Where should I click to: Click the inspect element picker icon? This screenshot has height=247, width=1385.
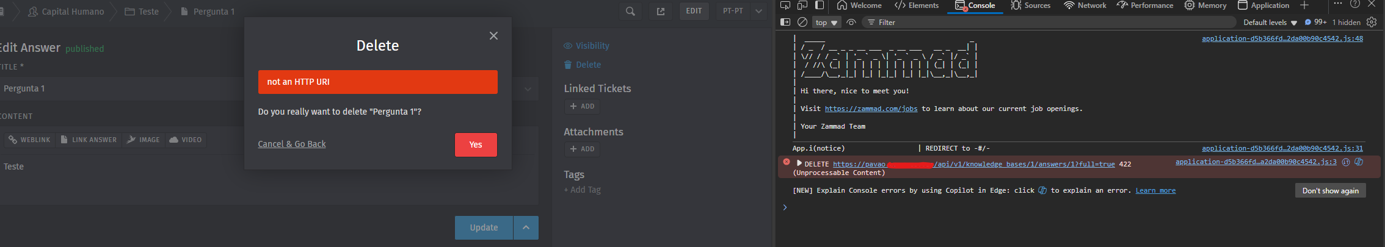(x=785, y=5)
